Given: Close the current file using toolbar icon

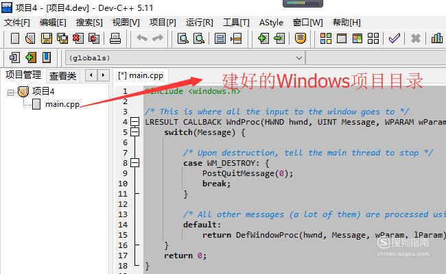Looking at the screenshot, I should (x=78, y=38).
